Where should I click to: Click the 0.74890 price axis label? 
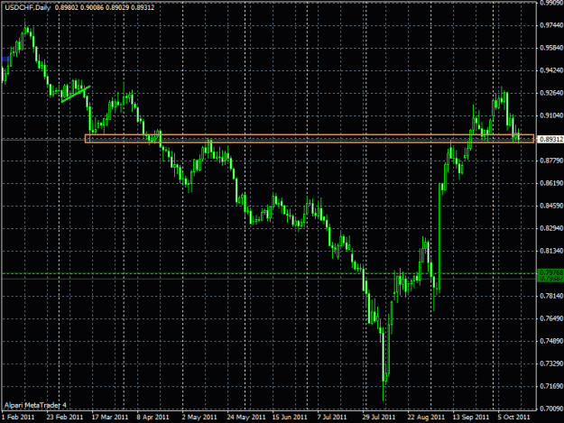click(x=551, y=341)
